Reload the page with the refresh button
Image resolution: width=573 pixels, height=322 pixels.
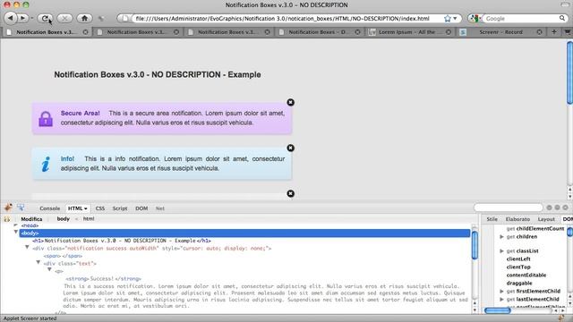pos(45,18)
